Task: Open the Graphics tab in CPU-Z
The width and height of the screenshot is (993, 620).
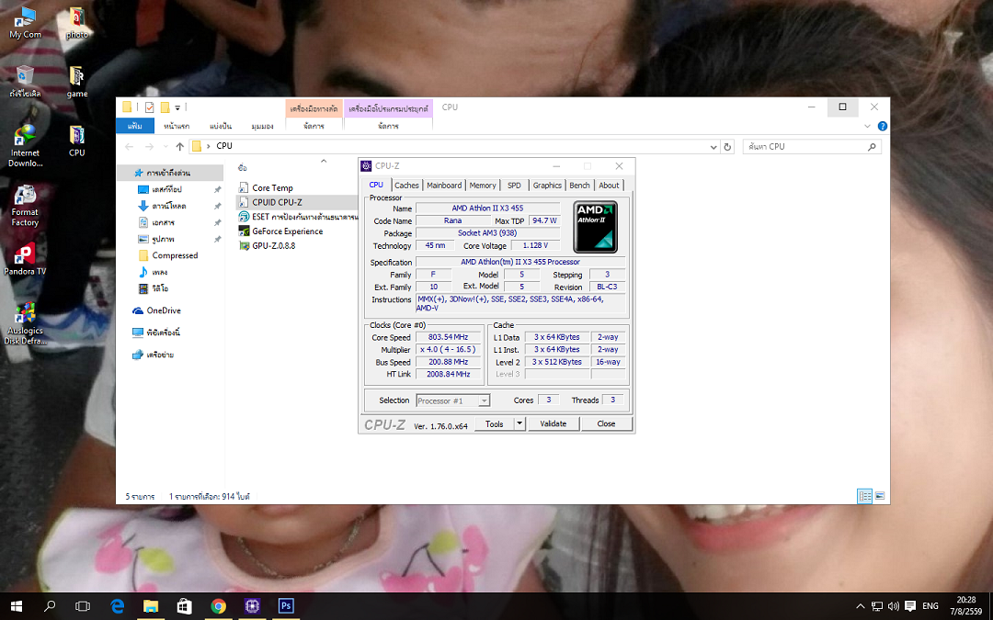Action: (x=547, y=186)
